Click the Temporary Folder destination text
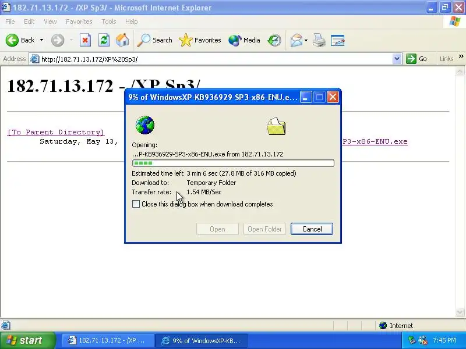This screenshot has width=466, height=349. (211, 183)
